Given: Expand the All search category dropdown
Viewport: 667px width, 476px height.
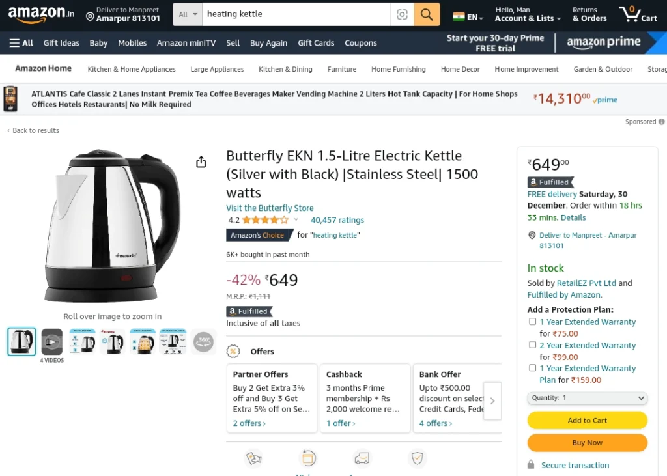Looking at the screenshot, I should [188, 14].
